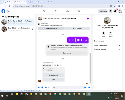
Task: Open the notifications bell in header
Action: click(115, 11)
